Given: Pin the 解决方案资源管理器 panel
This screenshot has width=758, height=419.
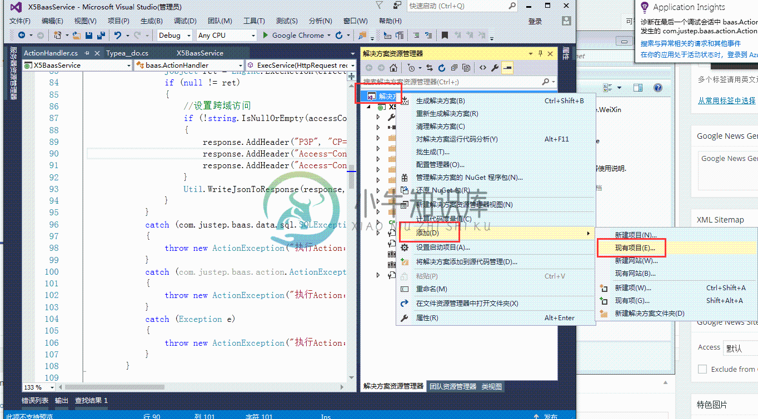Looking at the screenshot, I should coord(540,53).
